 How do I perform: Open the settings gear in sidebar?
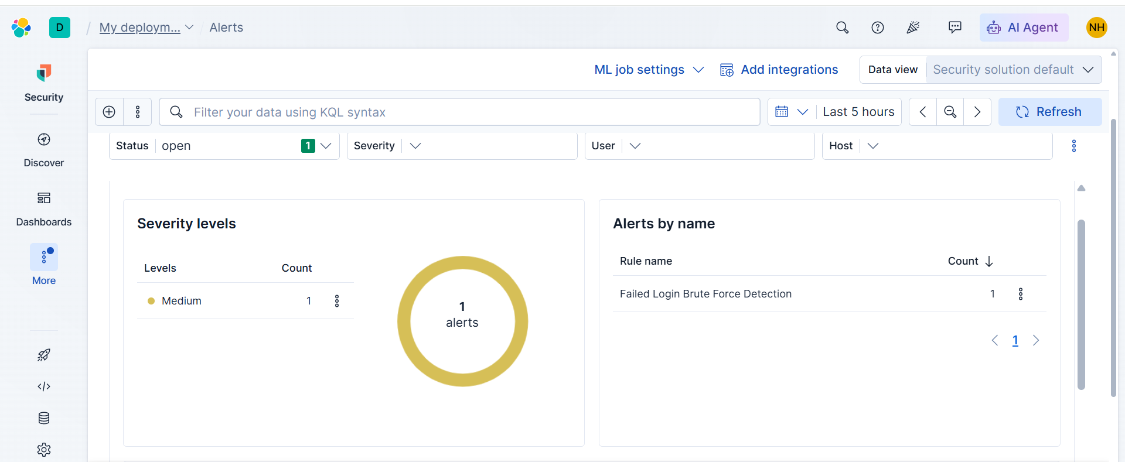click(x=44, y=450)
